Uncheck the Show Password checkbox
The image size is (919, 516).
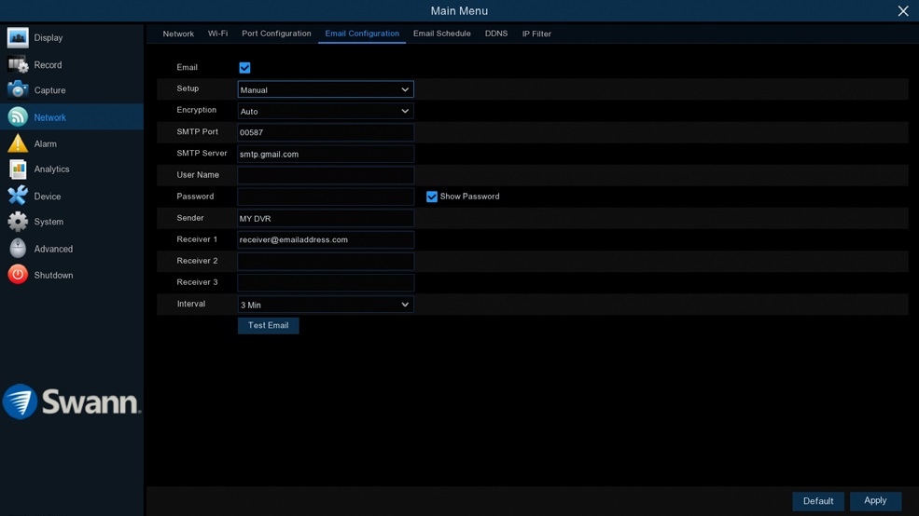tap(432, 197)
